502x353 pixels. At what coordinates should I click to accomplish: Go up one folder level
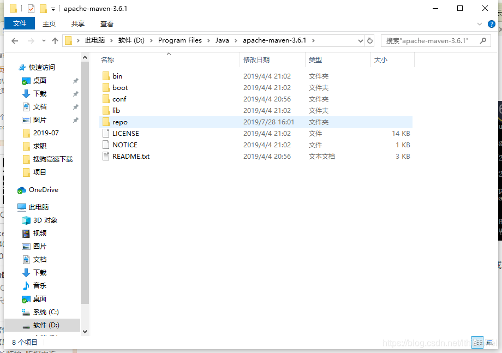[x=55, y=40]
